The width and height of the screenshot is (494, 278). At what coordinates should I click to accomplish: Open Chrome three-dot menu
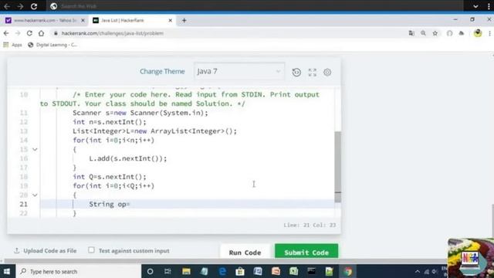[489, 33]
